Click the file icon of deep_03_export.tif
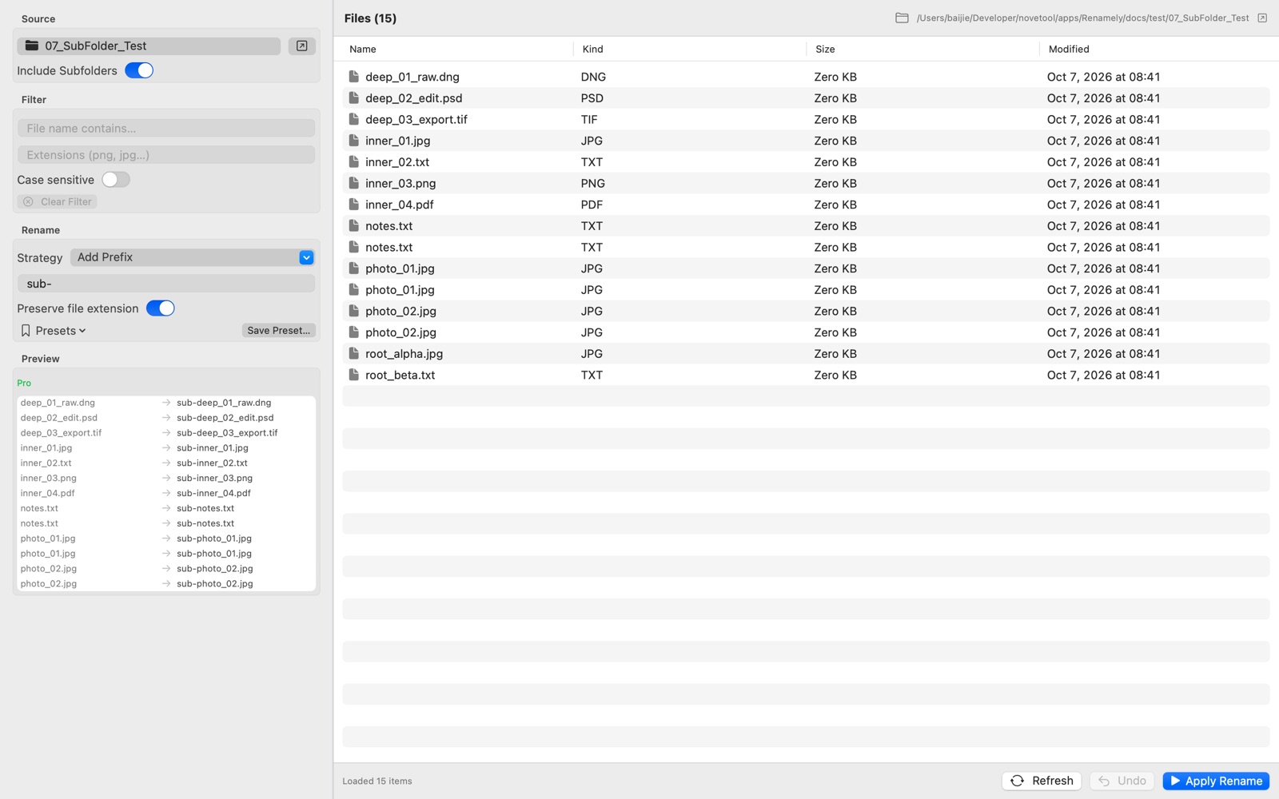Image resolution: width=1279 pixels, height=799 pixels. (x=353, y=119)
